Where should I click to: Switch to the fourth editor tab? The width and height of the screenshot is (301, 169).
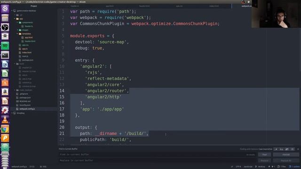[179, 6]
